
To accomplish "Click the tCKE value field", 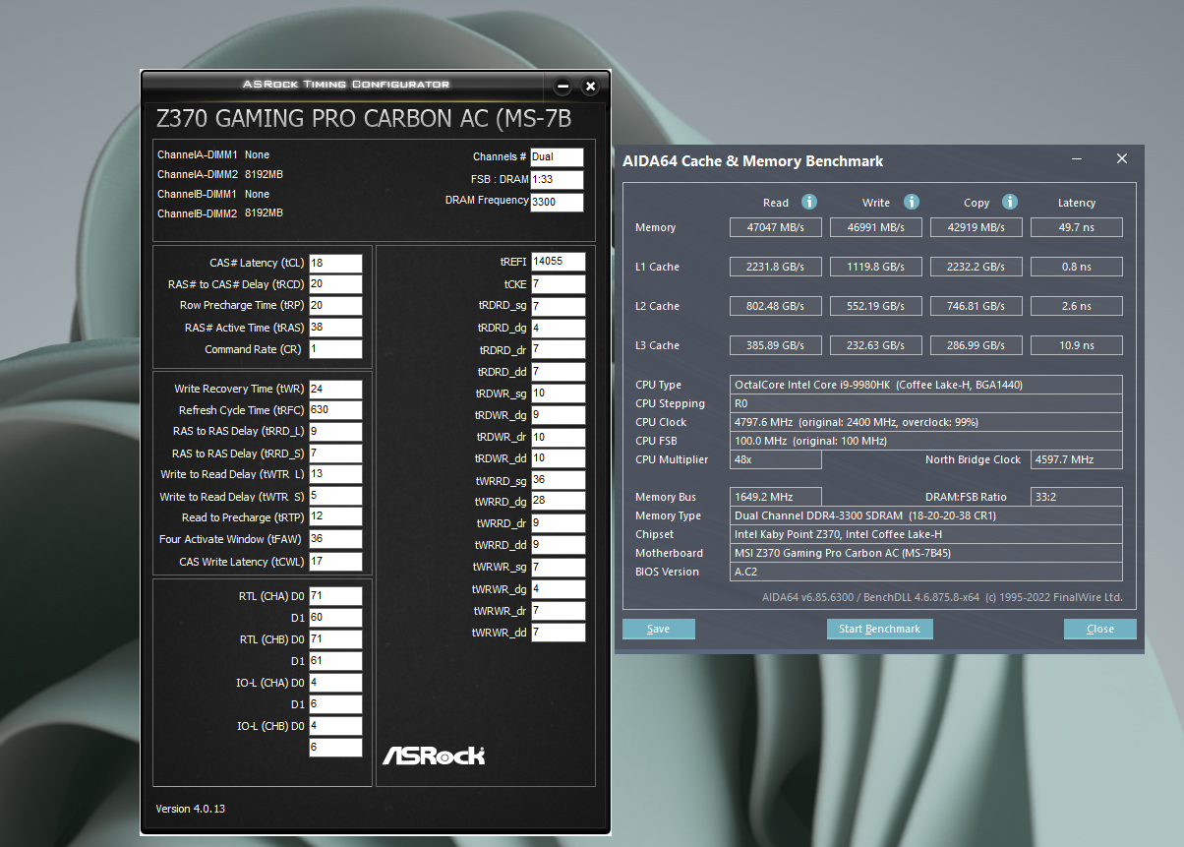I will coord(558,284).
